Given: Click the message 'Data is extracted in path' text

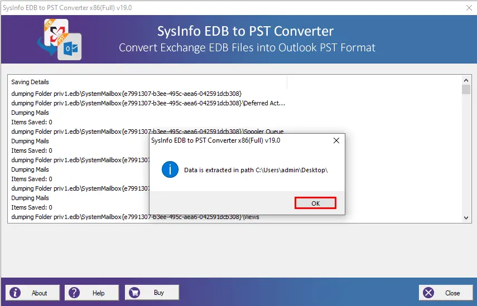Looking at the screenshot, I should [256, 170].
